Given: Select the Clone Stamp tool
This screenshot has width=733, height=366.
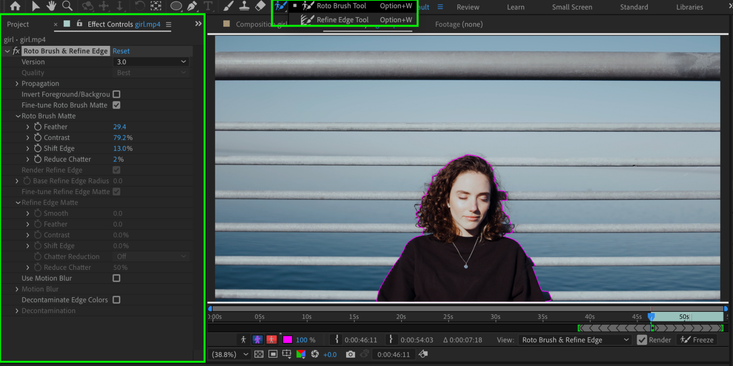Looking at the screenshot, I should [x=244, y=6].
